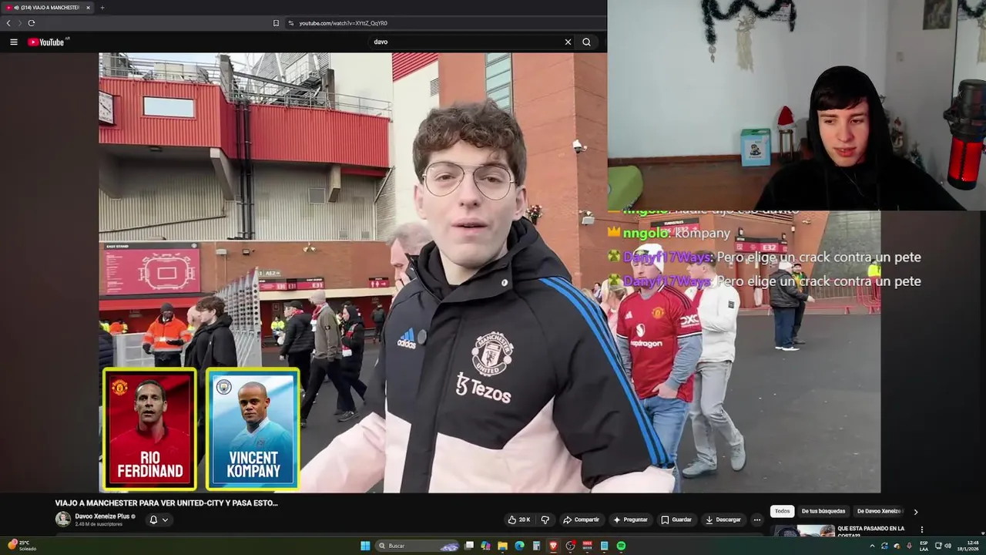Go forward in browser history

(19, 23)
